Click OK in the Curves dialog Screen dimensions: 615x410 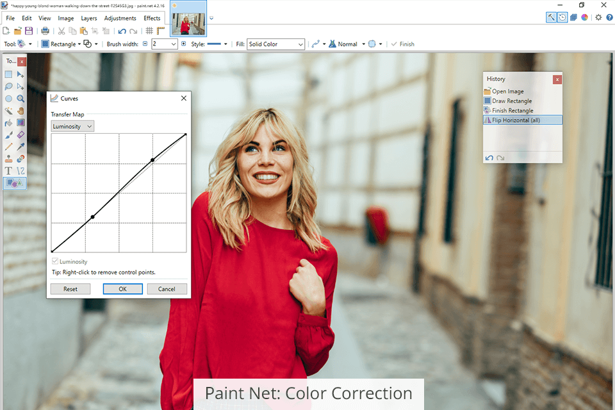pyautogui.click(x=122, y=289)
